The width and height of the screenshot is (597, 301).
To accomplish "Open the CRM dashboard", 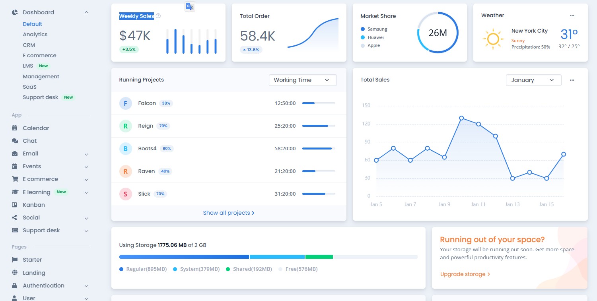I will click(x=29, y=45).
